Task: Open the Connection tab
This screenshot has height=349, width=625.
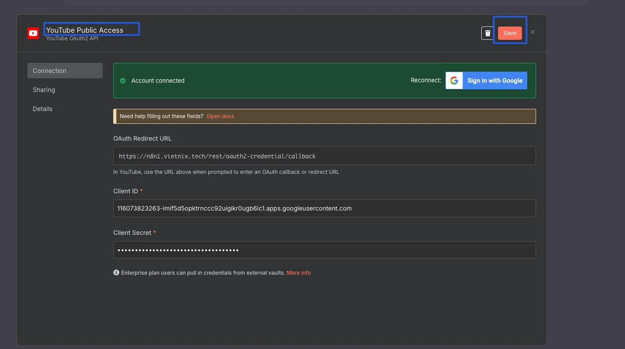Action: point(65,71)
